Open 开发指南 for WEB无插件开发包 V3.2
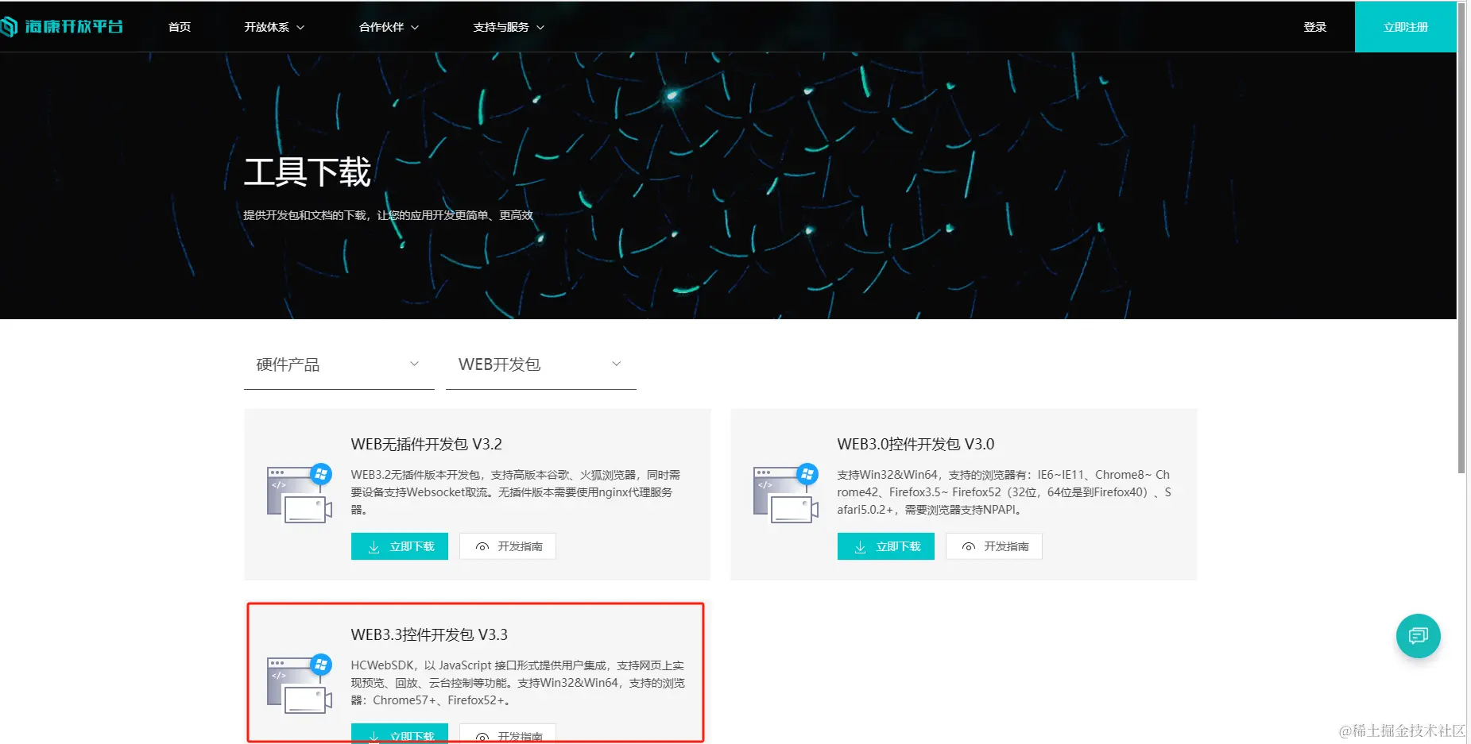 coord(508,546)
